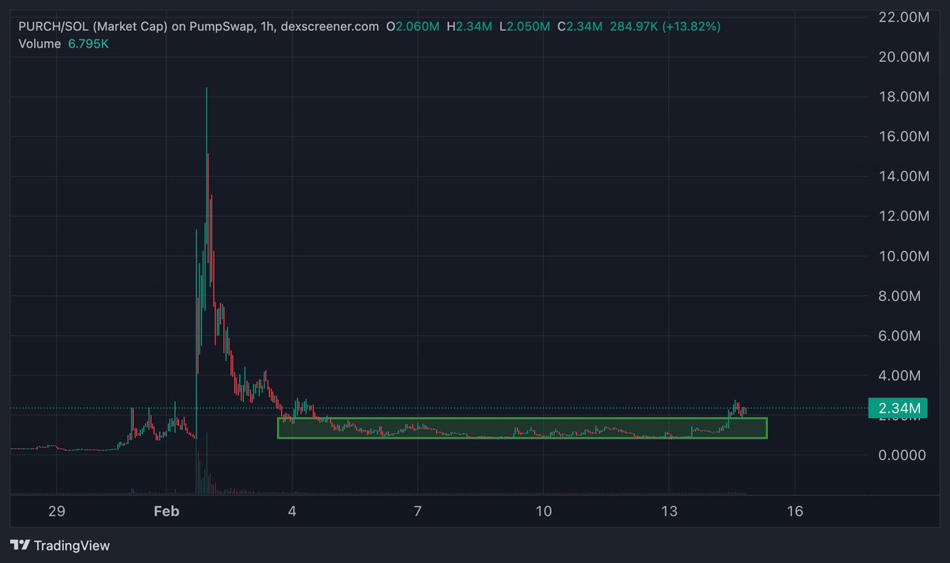Screen dimensions: 950x563
Task: Click the L2.050M low value
Action: tap(524, 27)
